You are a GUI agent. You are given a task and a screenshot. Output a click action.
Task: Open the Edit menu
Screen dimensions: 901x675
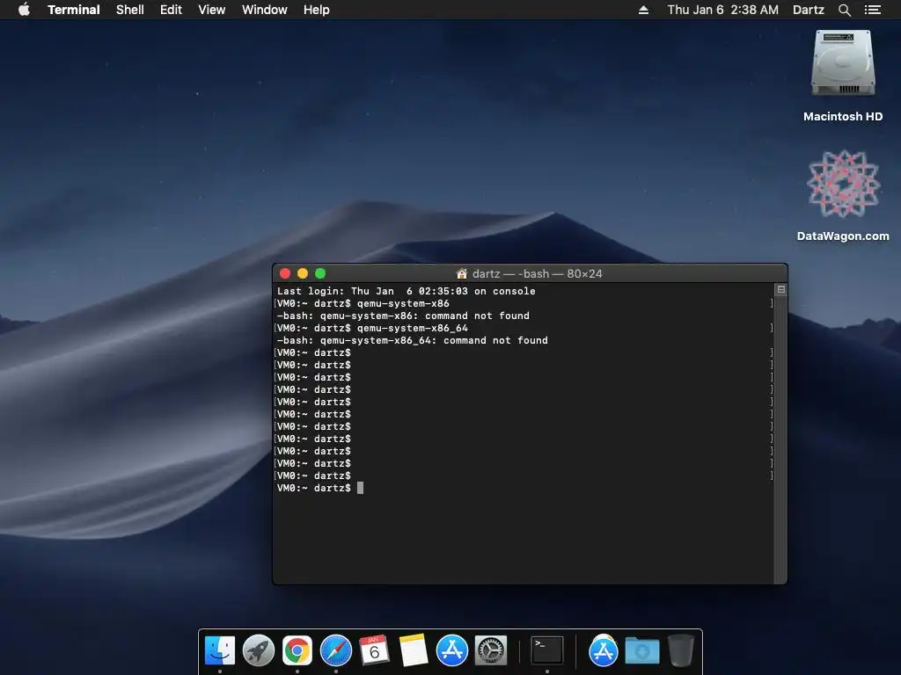[x=171, y=10]
